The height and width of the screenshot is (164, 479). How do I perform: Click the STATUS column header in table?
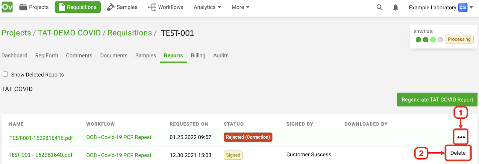234,124
